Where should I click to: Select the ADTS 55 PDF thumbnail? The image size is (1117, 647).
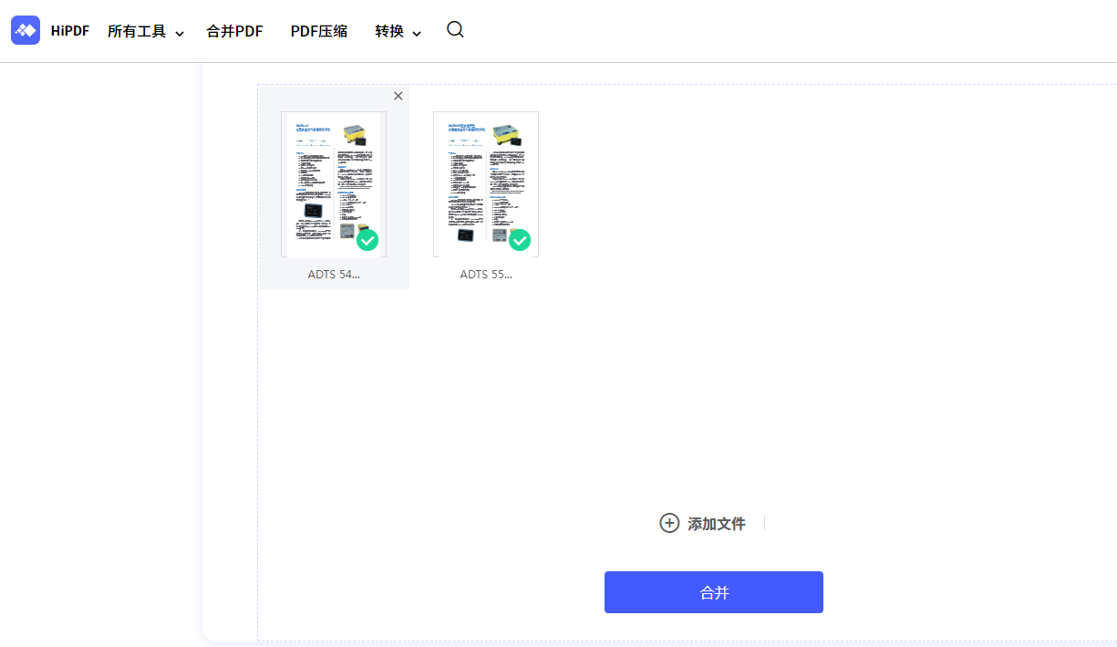click(486, 183)
